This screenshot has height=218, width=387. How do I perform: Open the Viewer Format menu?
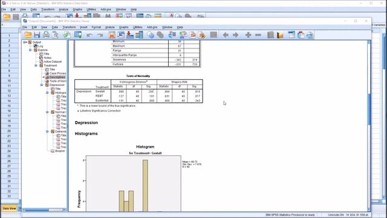point(96,27)
